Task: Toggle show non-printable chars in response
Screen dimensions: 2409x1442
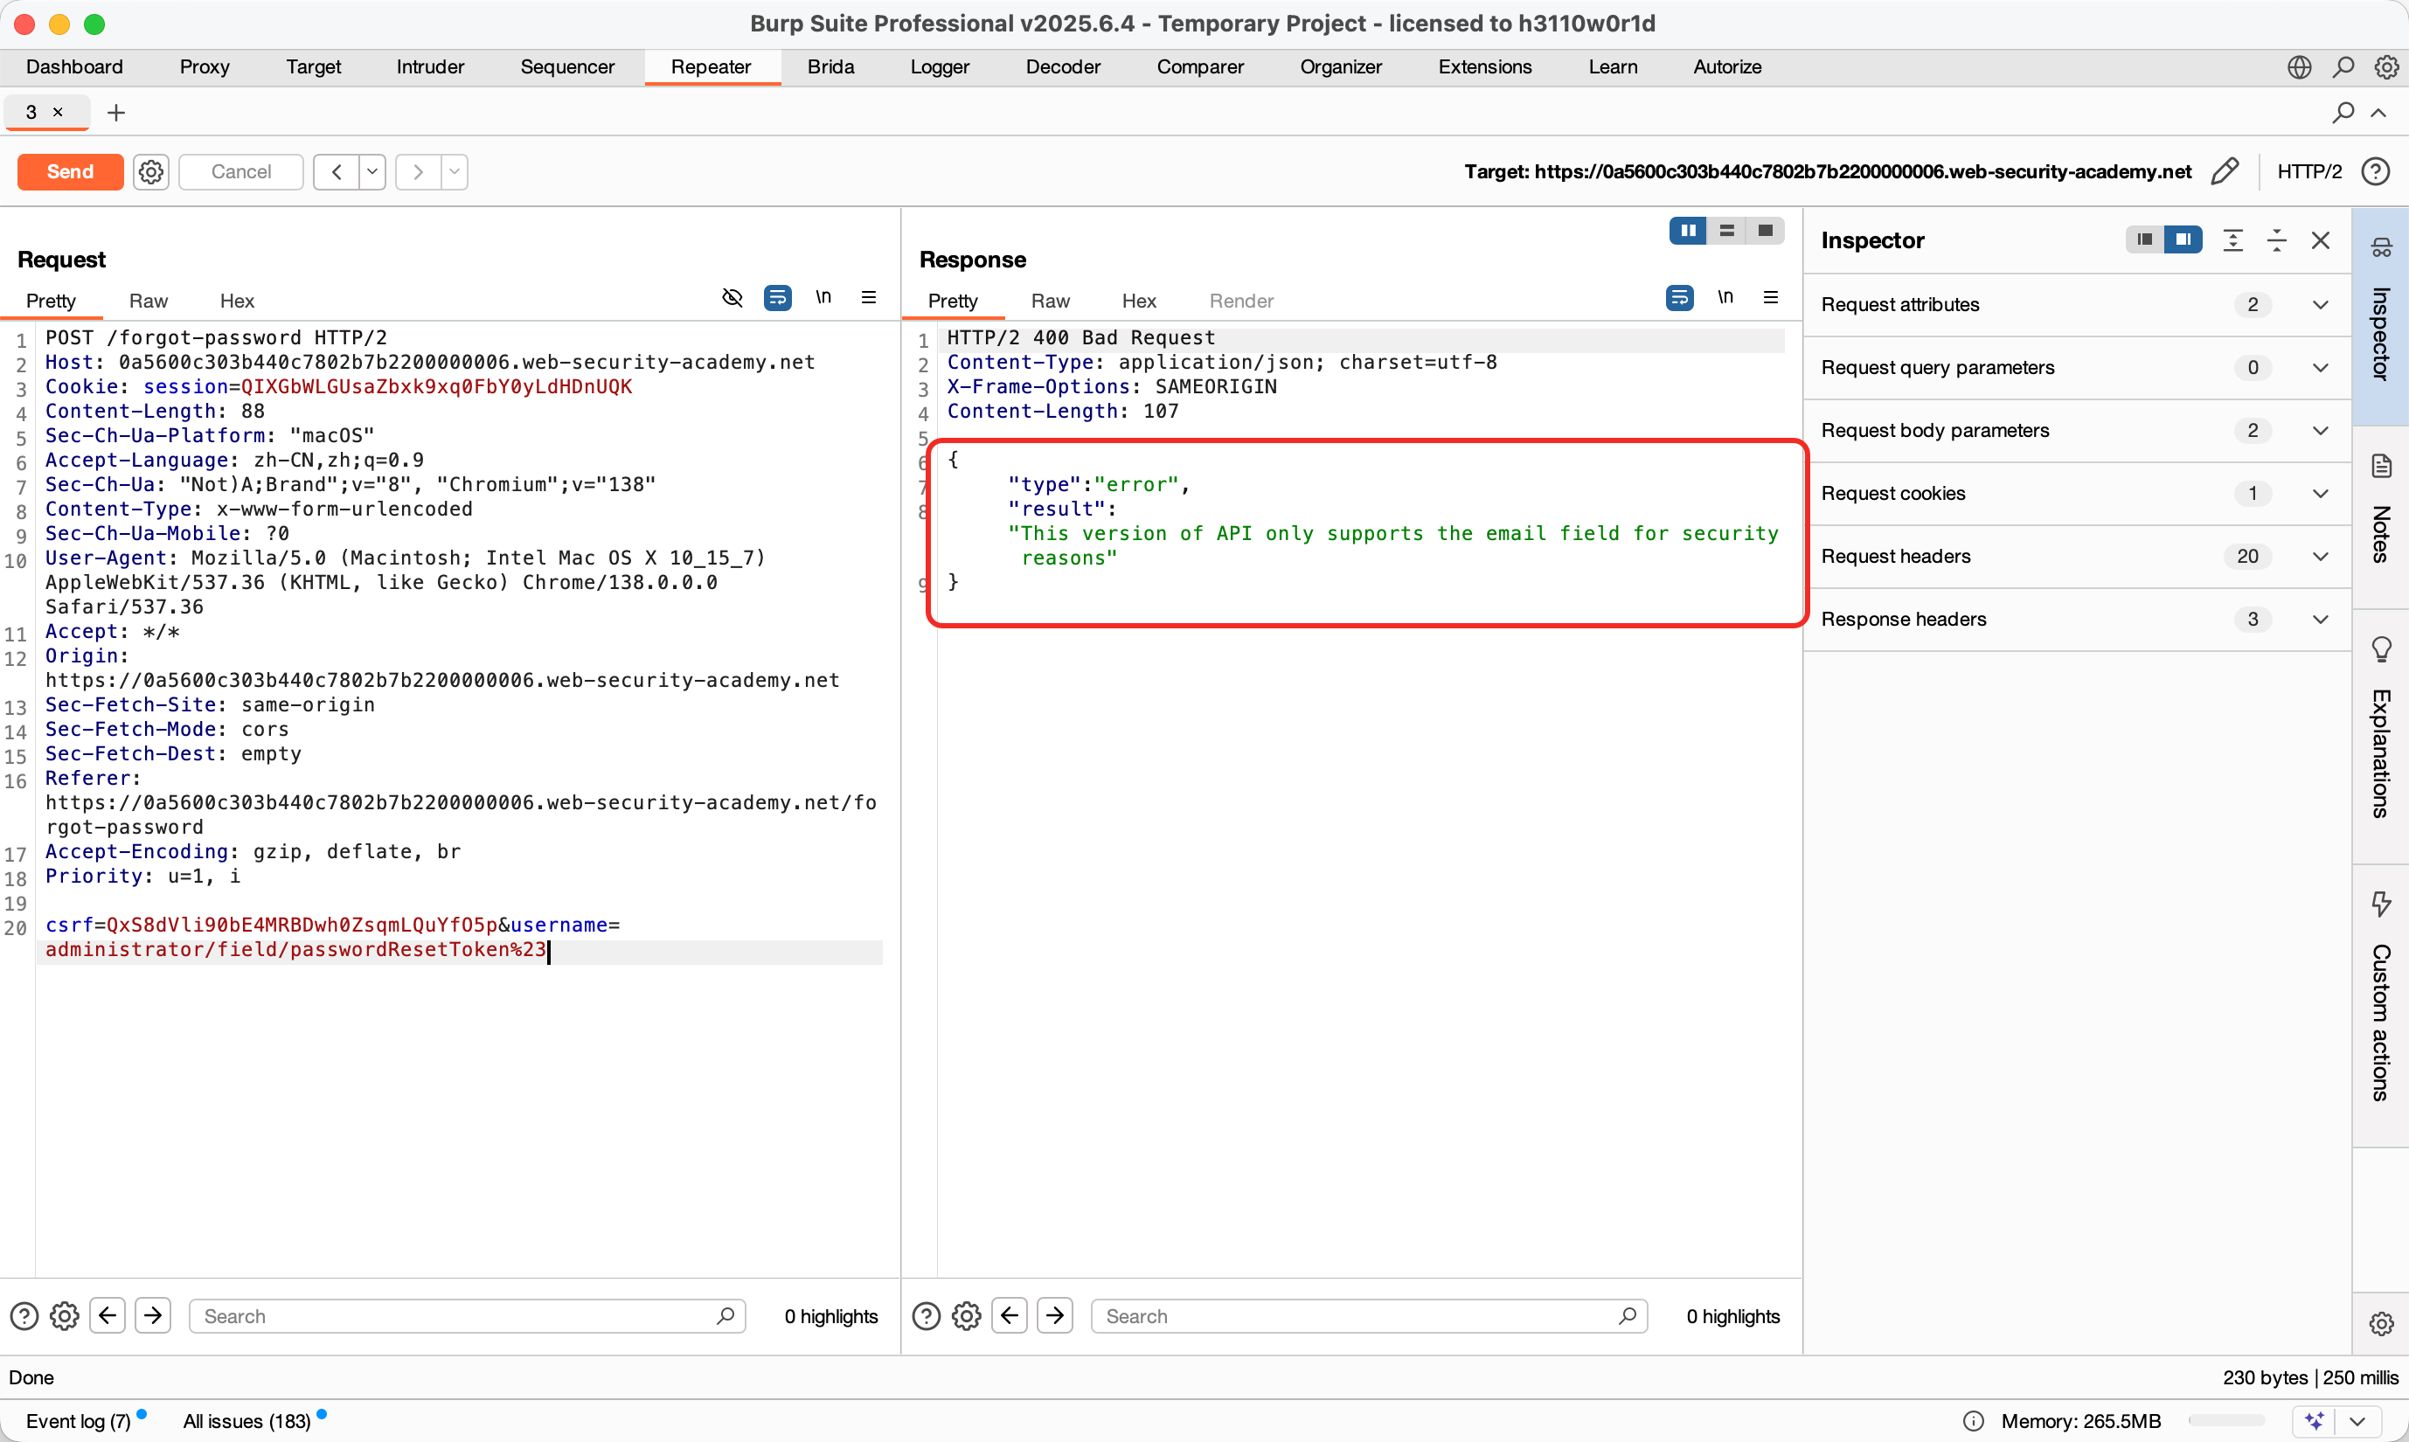Action: click(x=1725, y=297)
